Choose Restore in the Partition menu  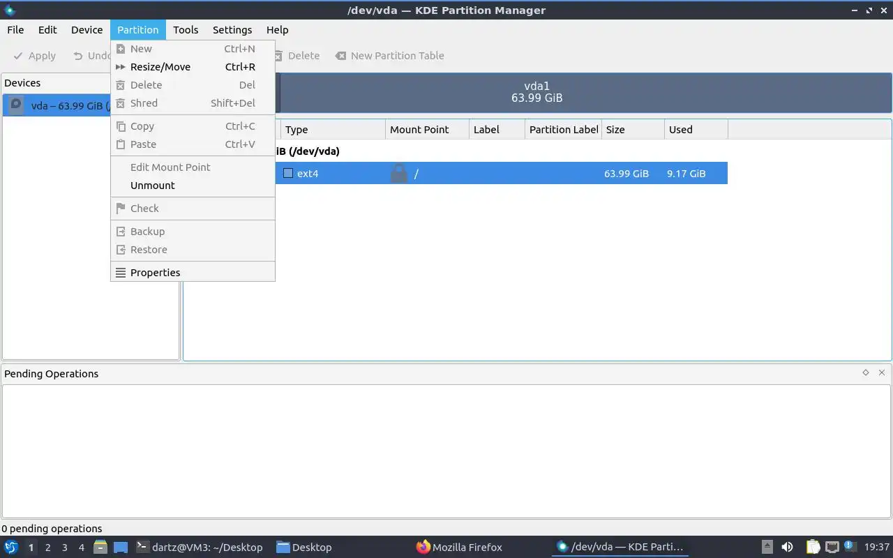point(193,250)
